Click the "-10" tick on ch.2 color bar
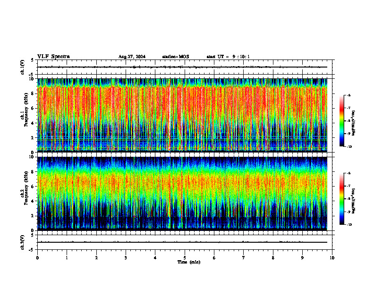The height and width of the screenshot is (289, 374). pyautogui.click(x=349, y=225)
